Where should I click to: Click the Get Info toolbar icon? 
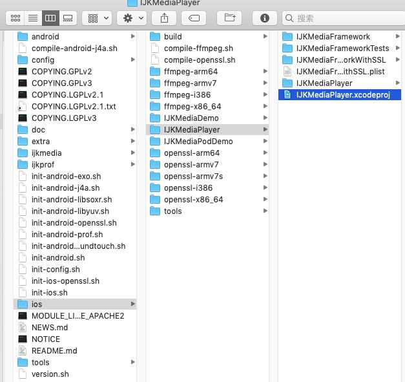point(264,18)
